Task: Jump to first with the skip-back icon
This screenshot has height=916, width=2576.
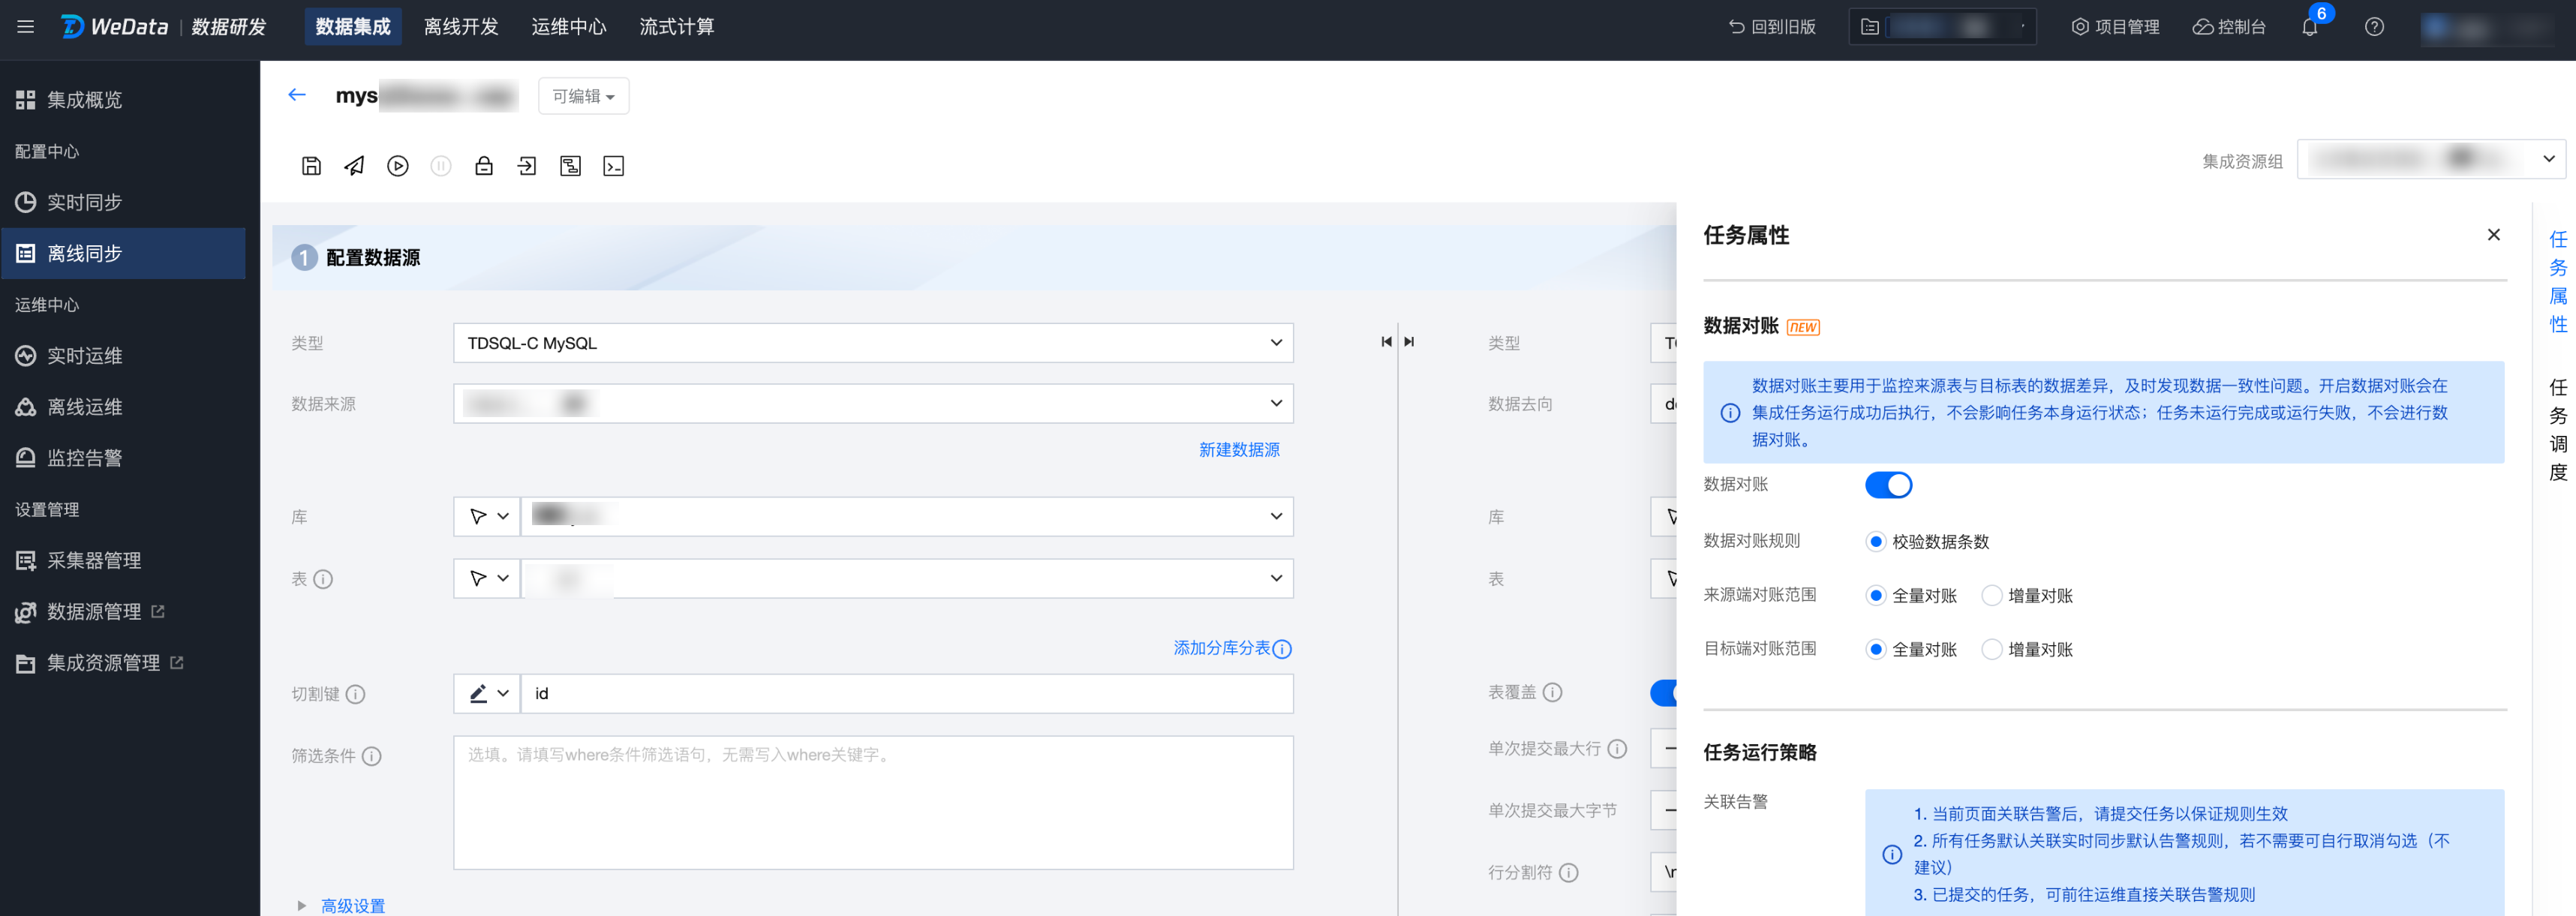Action: pyautogui.click(x=1386, y=342)
